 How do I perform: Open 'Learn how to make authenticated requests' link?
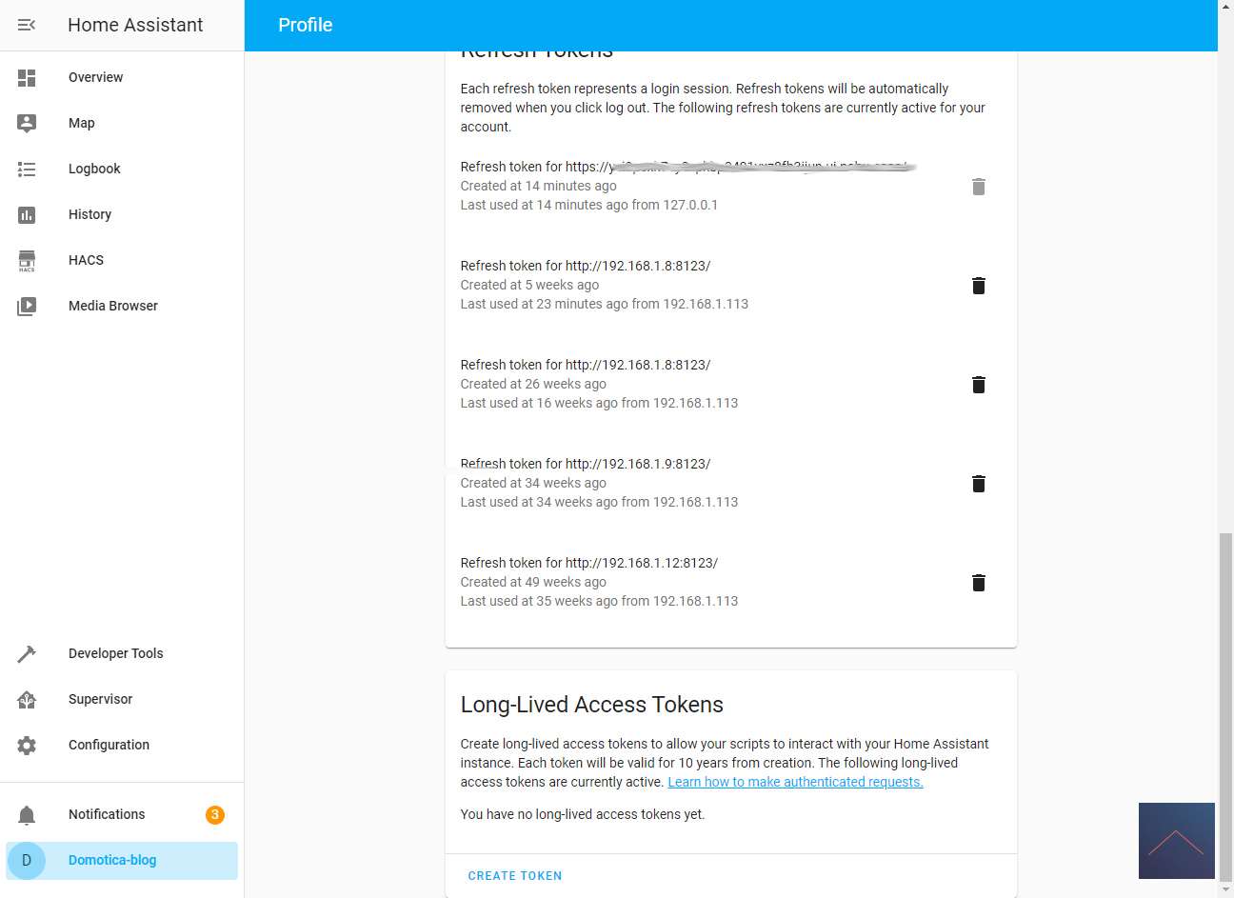795,782
